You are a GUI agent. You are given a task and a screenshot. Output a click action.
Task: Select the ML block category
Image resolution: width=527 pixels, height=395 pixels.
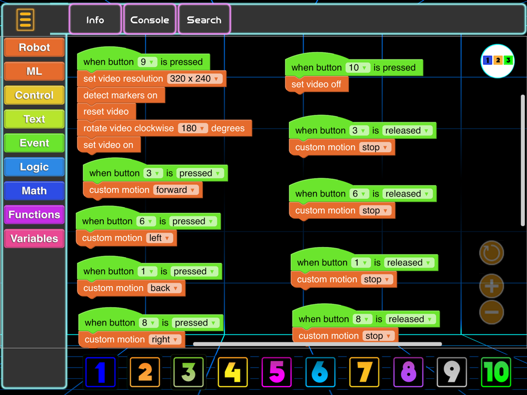point(34,71)
